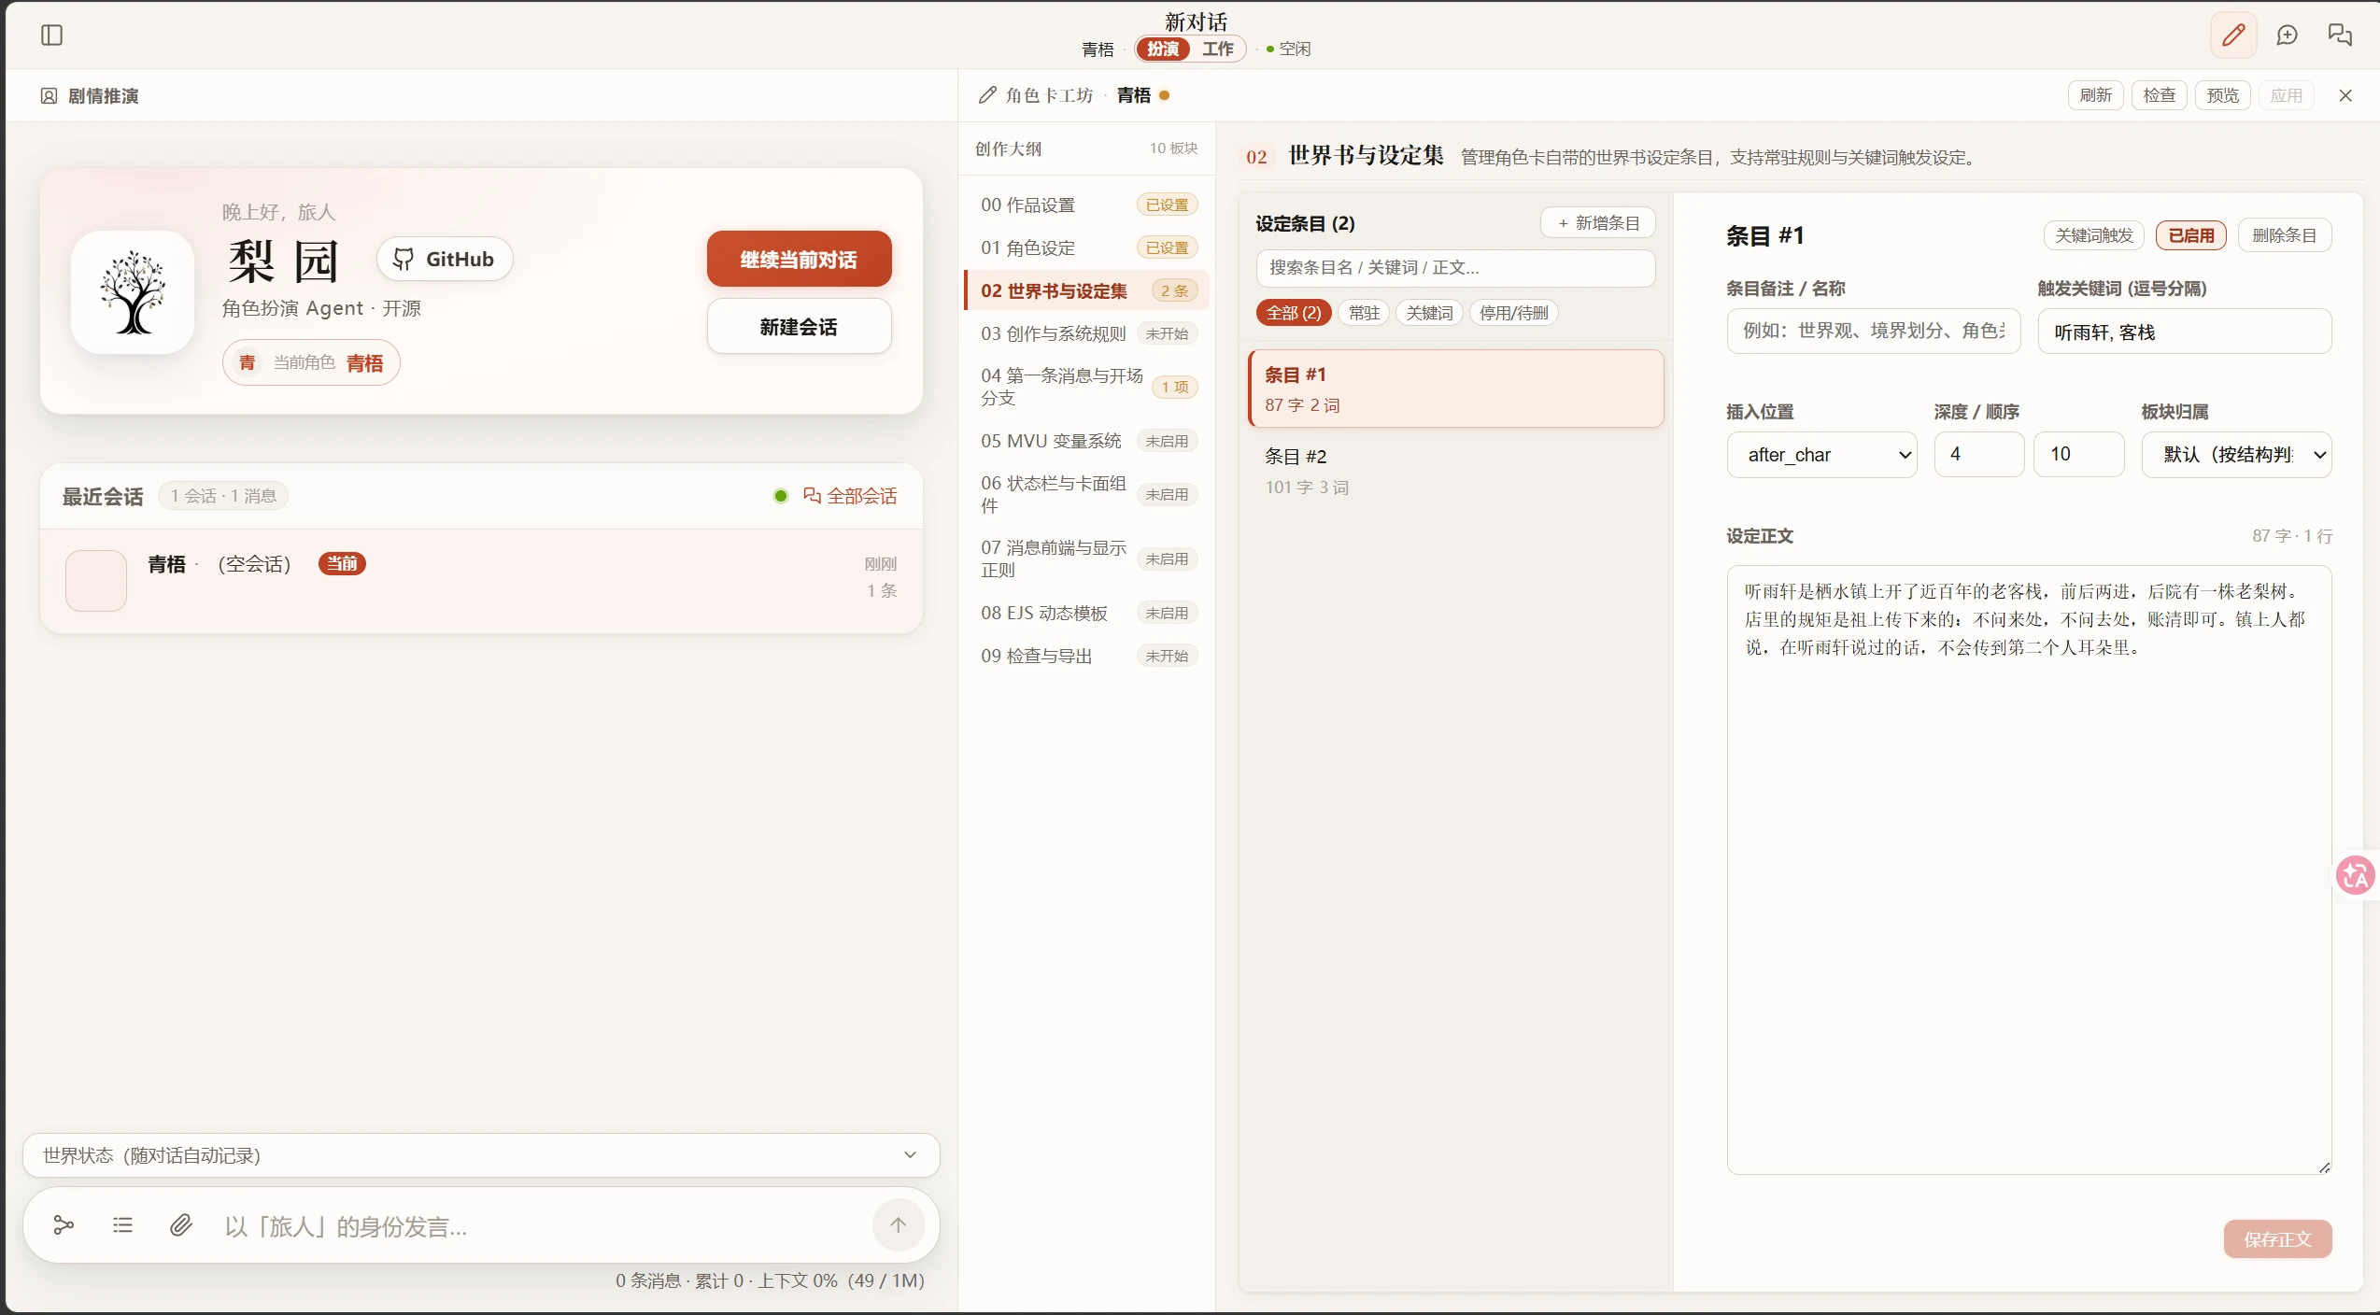Open 01 角色设定 outline section
Screen dimensions: 2380x1315
(1088, 247)
